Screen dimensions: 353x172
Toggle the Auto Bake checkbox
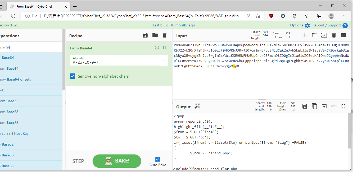(x=158, y=159)
